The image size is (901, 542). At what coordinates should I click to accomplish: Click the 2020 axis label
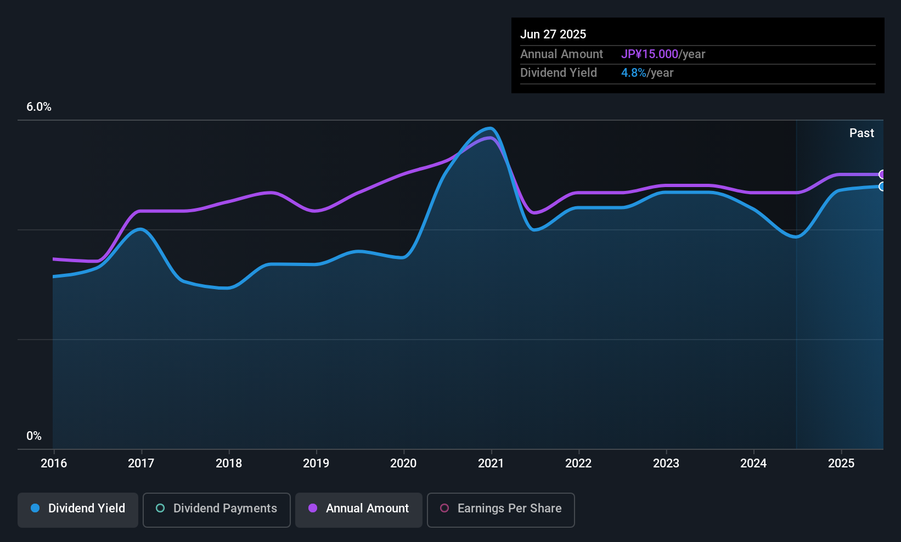click(403, 463)
